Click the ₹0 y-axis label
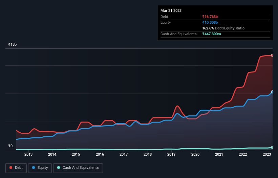This screenshot has height=178, width=278. 10,146
